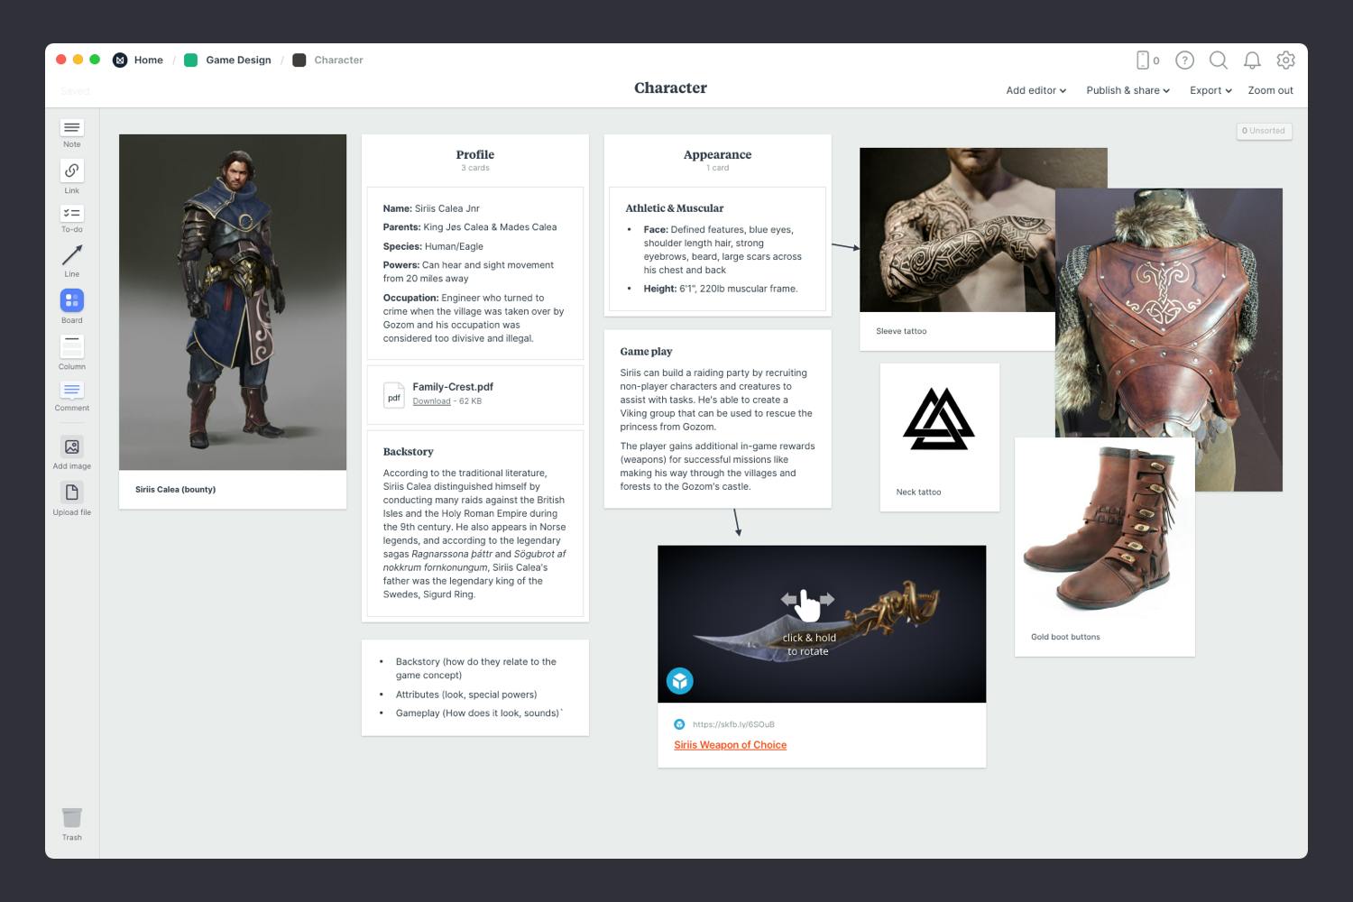1353x902 pixels.
Task: Click the Profile column heading
Action: 475,155
